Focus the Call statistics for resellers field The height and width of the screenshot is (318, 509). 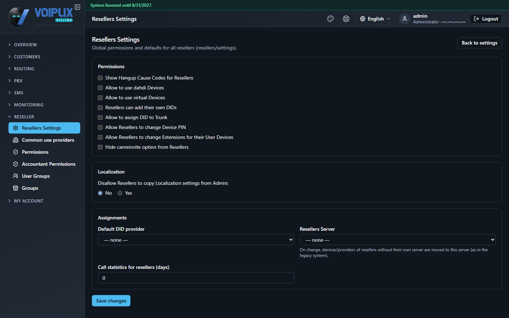point(196,278)
